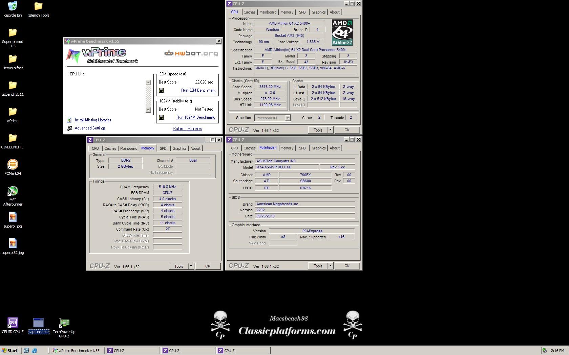Click the Submit Scores link
The image size is (569, 355).
[187, 128]
